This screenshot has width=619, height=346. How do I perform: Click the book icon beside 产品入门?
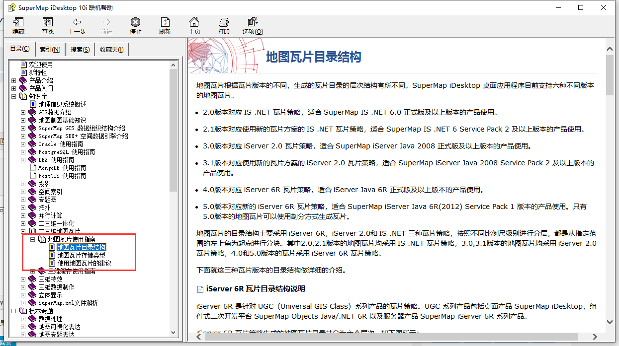pyautogui.click(x=23, y=88)
